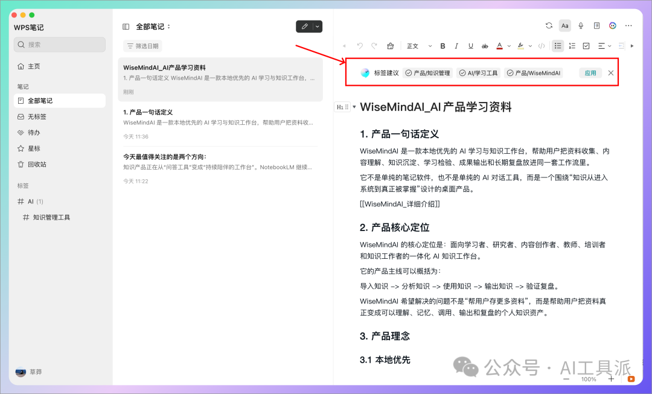Open note 今天最值得关注的是两个方向
Image resolution: width=652 pixels, height=394 pixels.
click(220, 169)
